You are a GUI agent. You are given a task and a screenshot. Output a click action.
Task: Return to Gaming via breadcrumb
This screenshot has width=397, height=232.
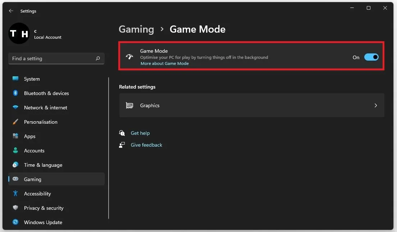(136, 29)
